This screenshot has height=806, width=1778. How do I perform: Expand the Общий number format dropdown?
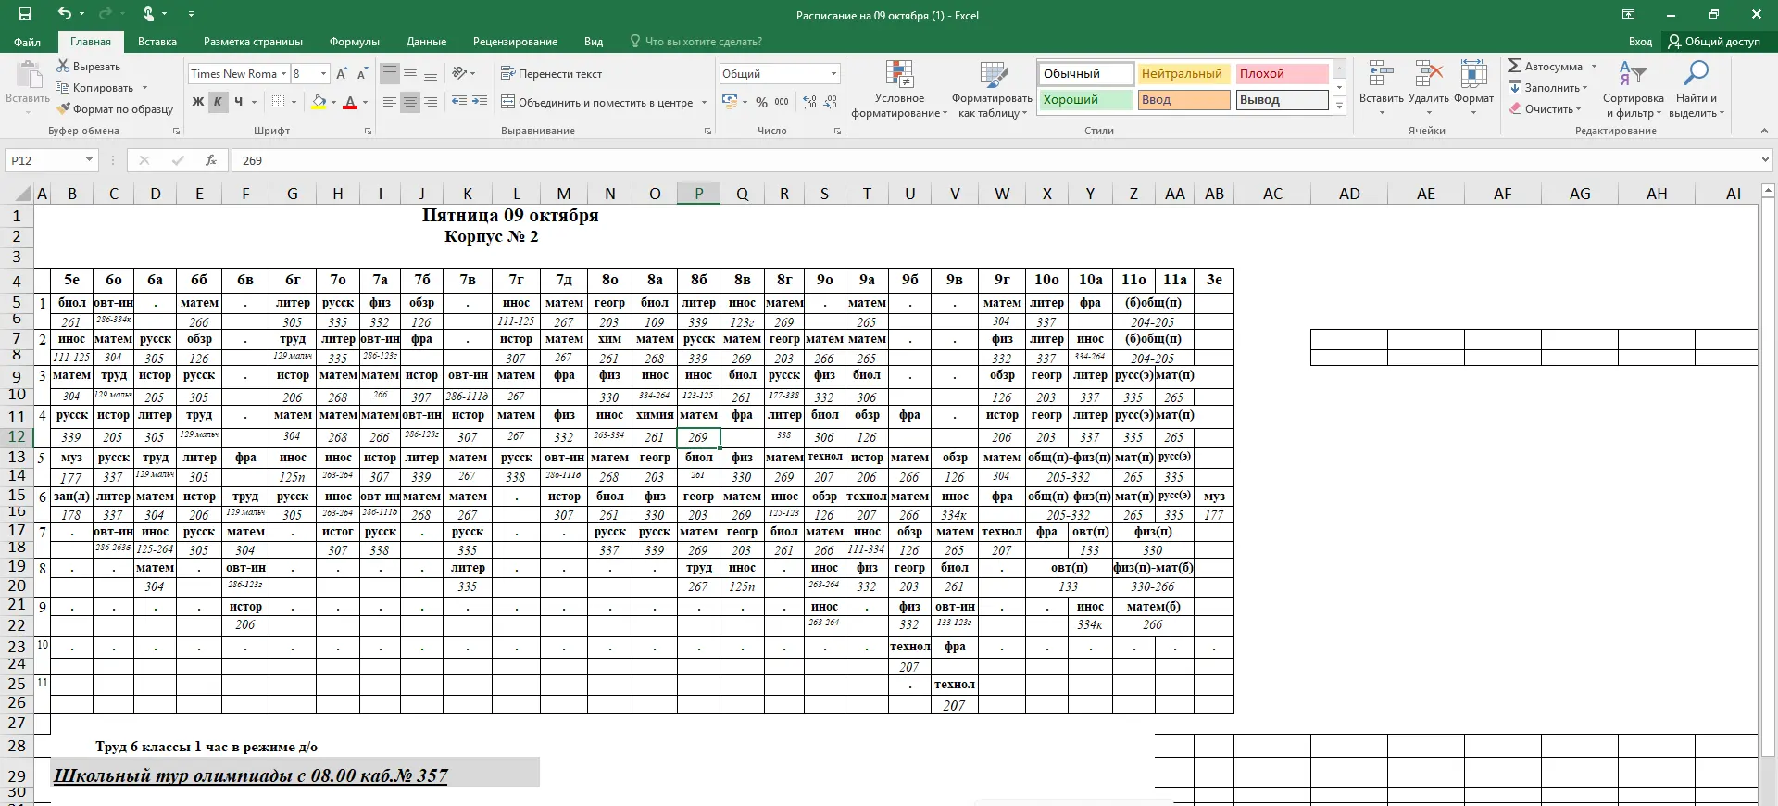click(833, 73)
